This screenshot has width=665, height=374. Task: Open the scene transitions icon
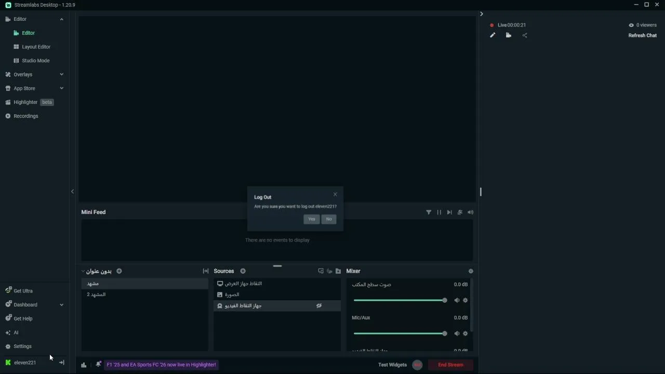206,271
